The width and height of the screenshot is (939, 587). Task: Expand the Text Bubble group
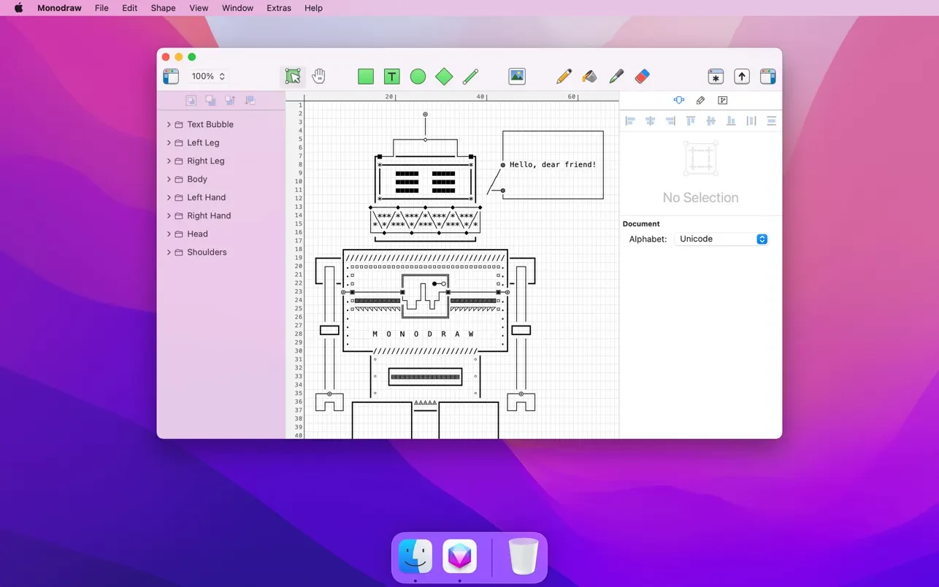169,125
